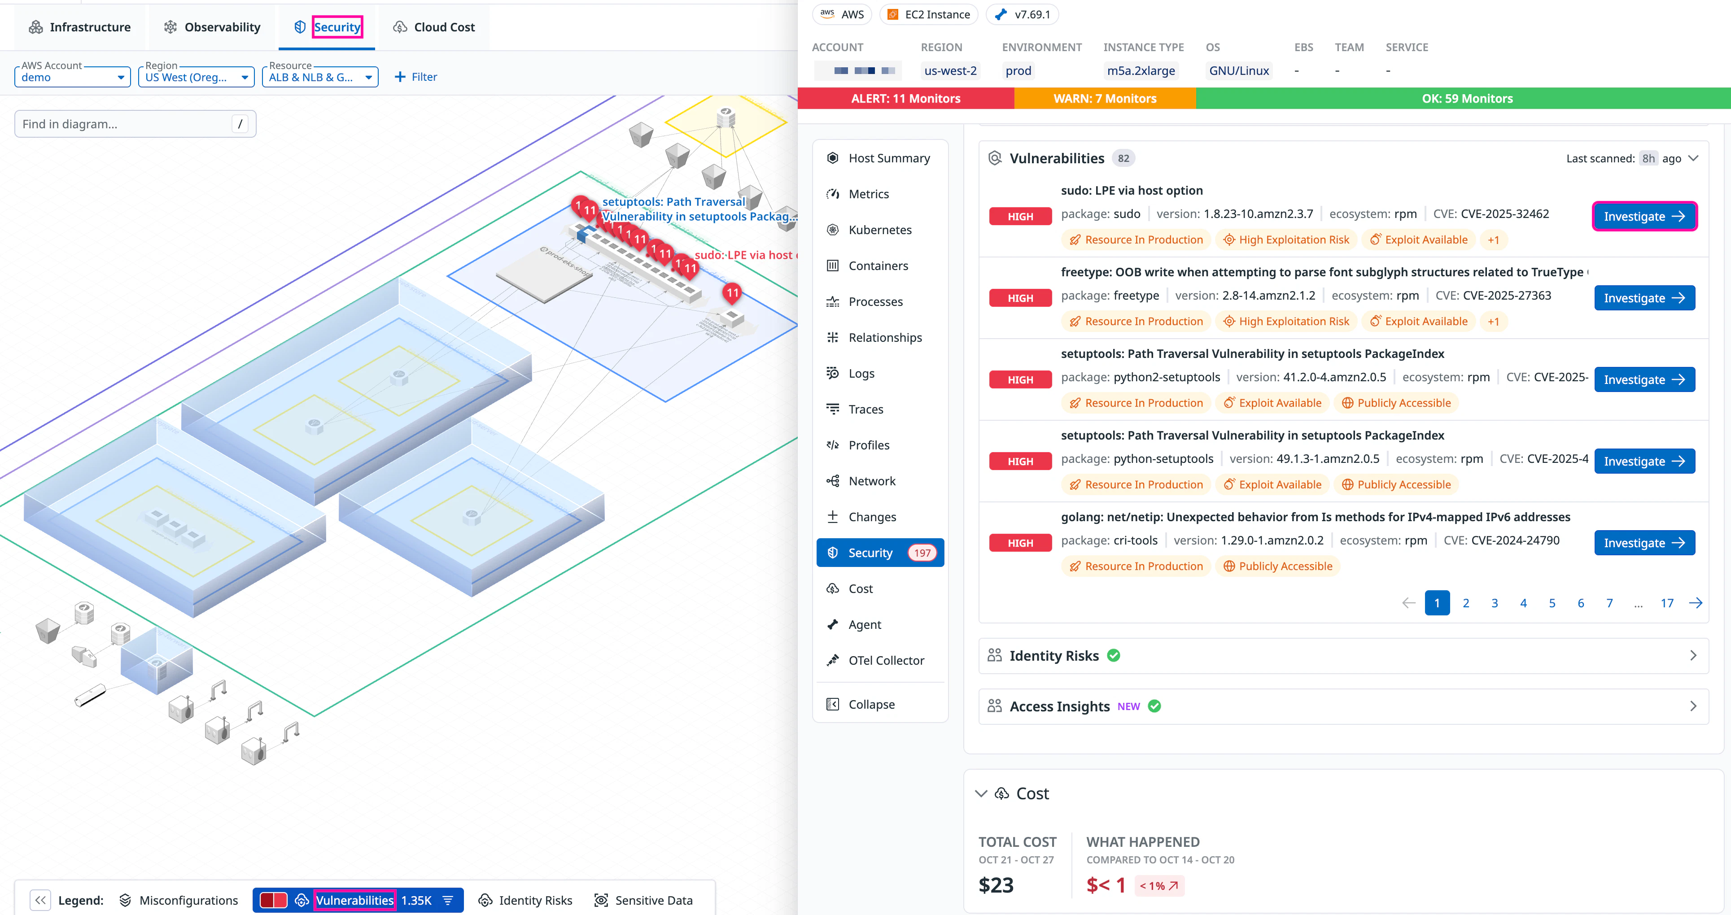Open the OTel Collector section
This screenshot has height=915, width=1731.
tap(886, 660)
